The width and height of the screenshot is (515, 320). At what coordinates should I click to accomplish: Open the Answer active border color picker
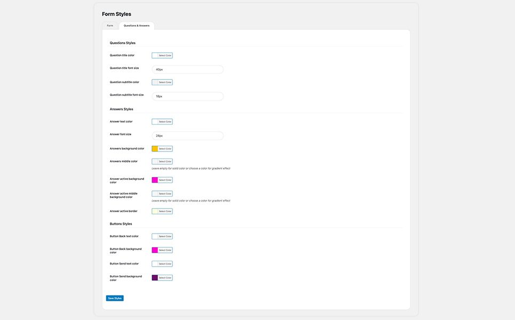click(162, 211)
